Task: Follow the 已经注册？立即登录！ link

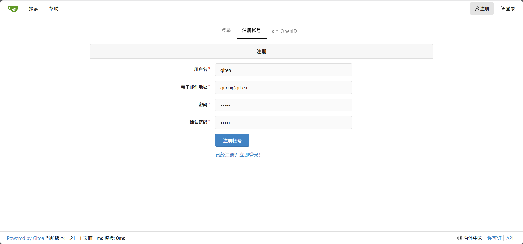Action: (238, 155)
